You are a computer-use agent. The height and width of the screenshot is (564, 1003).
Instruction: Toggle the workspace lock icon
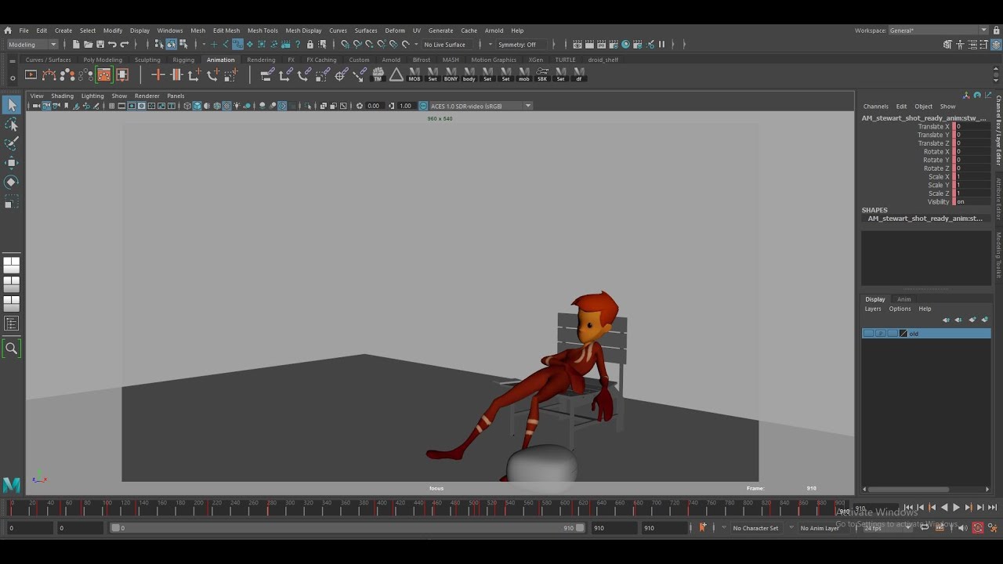(997, 31)
